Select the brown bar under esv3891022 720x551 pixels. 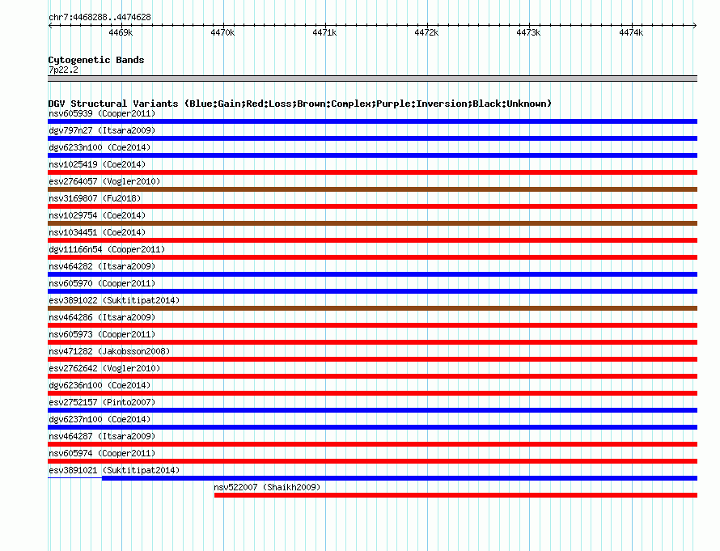coord(372,308)
